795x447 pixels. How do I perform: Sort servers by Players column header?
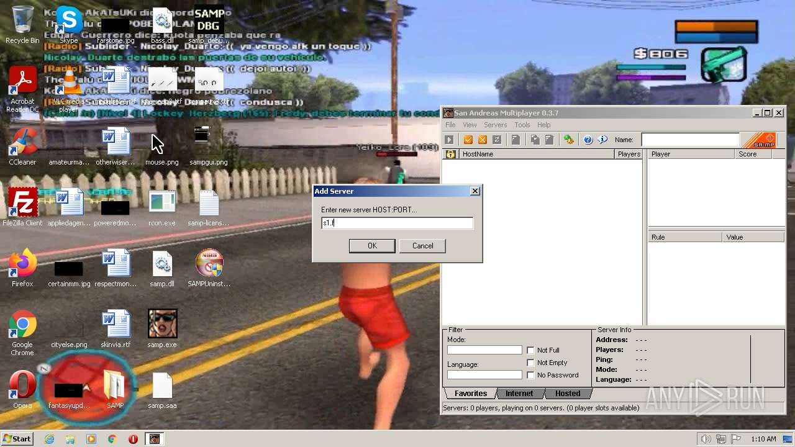click(x=629, y=154)
